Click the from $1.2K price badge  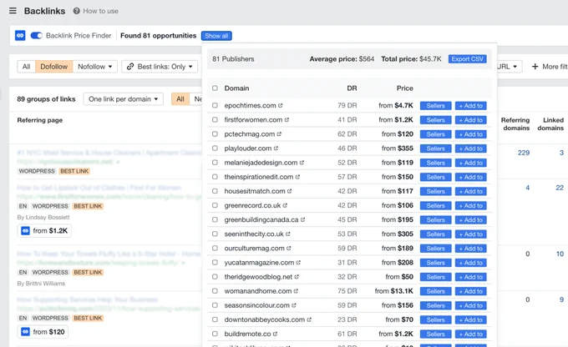[44, 231]
